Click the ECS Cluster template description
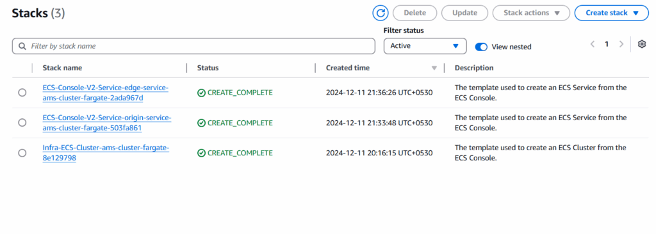656x234 pixels. tap(541, 153)
